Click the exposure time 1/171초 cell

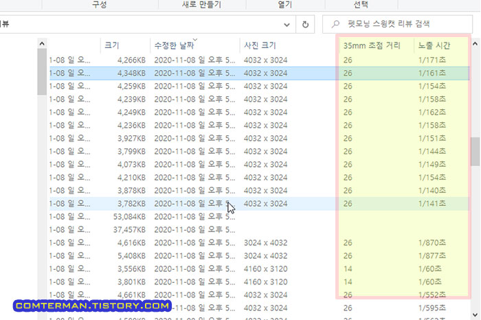click(432, 60)
